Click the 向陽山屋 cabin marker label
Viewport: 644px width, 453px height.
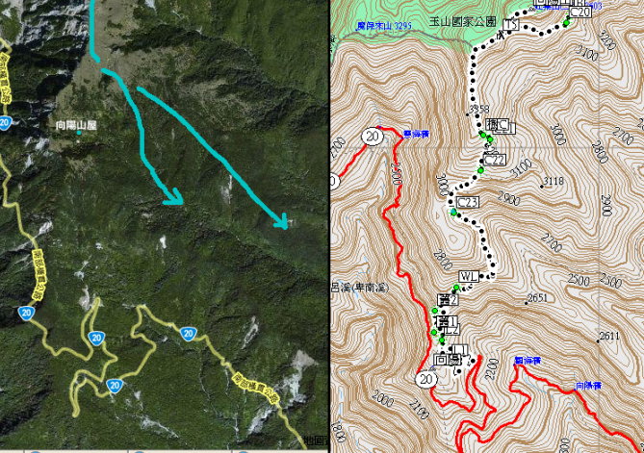tap(76, 125)
